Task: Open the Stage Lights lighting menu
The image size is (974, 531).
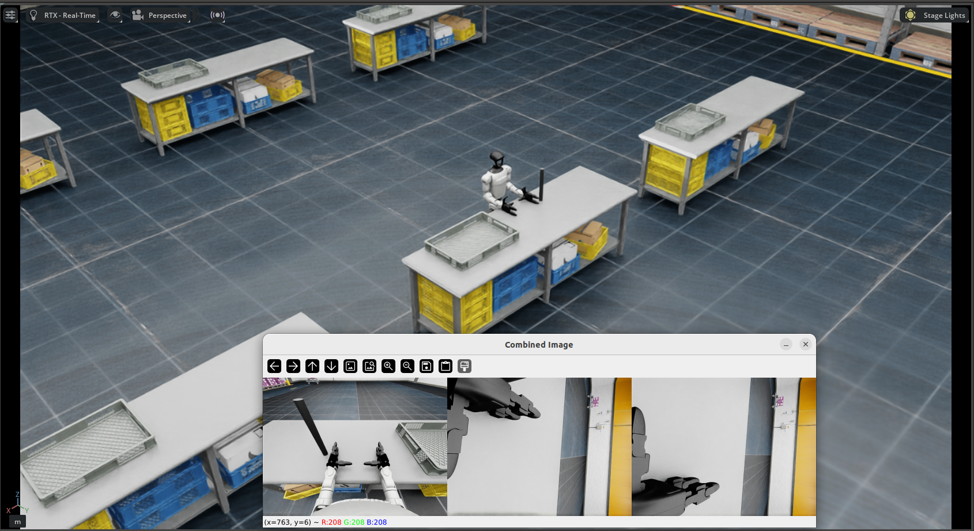Action: (935, 16)
